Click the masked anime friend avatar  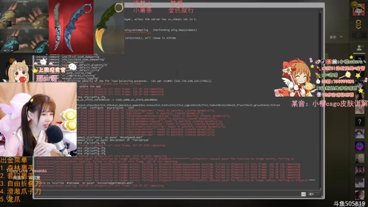point(360,134)
